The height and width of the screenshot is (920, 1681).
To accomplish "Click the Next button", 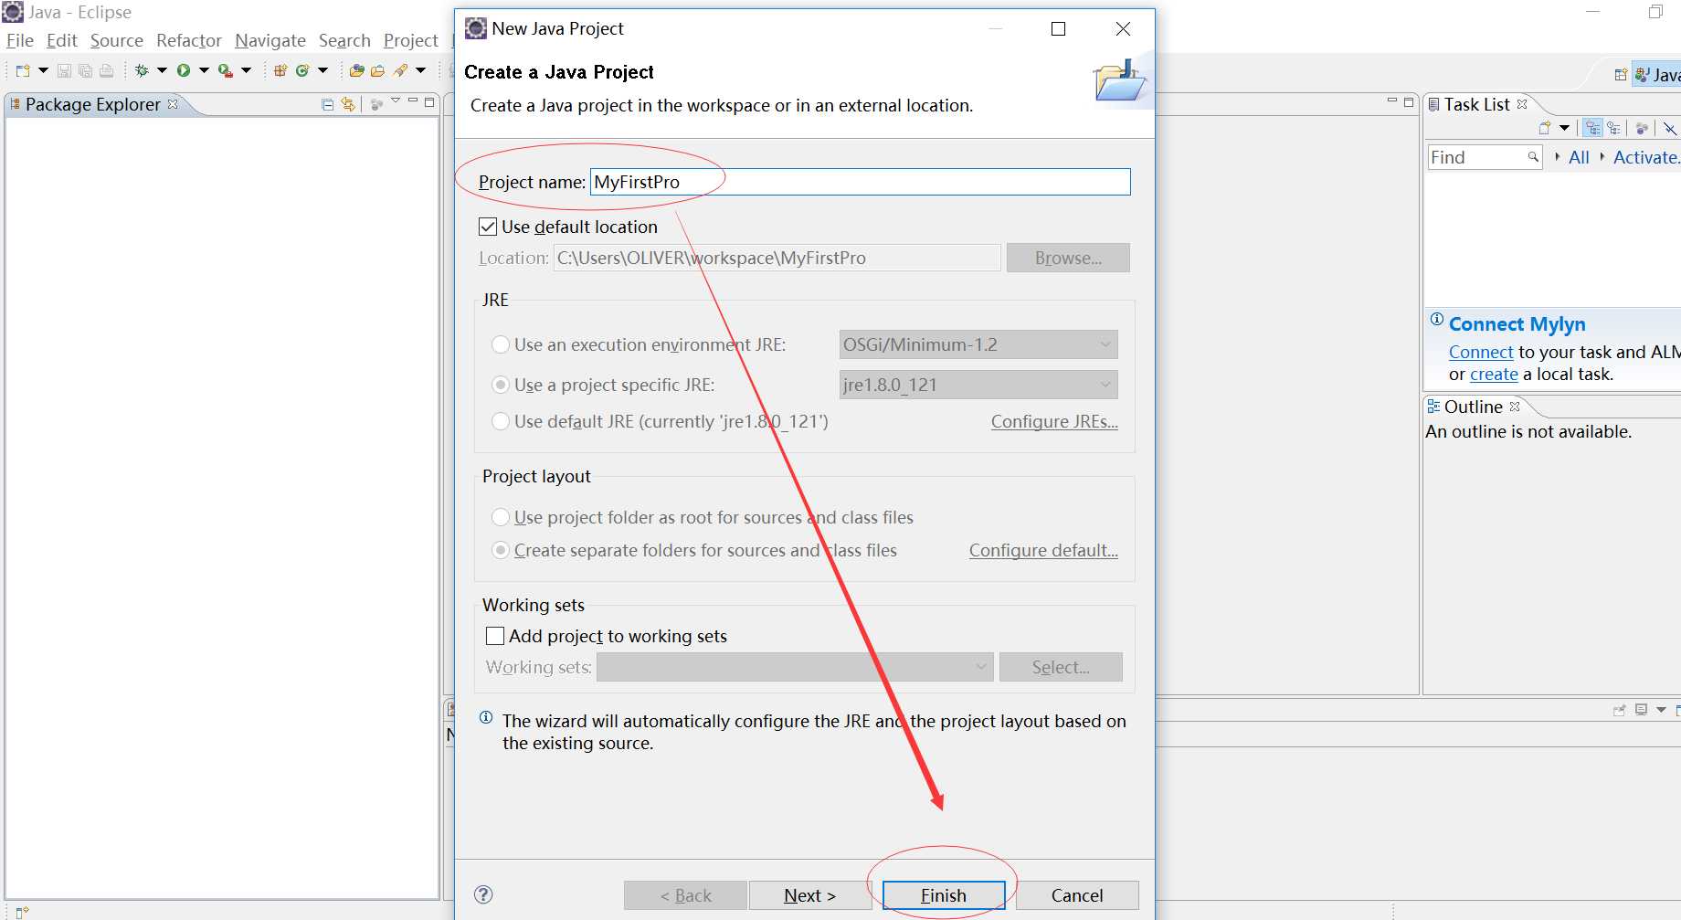I will coord(809,895).
